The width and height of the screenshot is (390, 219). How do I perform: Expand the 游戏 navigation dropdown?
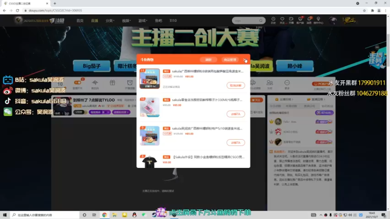coord(142,20)
